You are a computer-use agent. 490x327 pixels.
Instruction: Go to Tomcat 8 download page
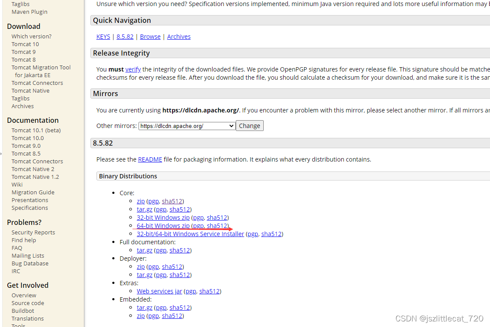pyautogui.click(x=23, y=60)
